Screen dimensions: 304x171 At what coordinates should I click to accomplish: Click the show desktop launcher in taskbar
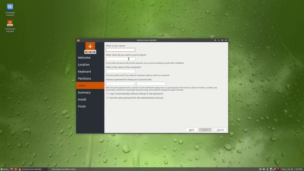tap(11, 169)
